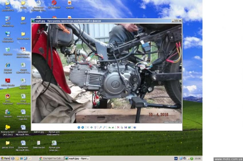Rotate the image clockwise

pos(109,127)
